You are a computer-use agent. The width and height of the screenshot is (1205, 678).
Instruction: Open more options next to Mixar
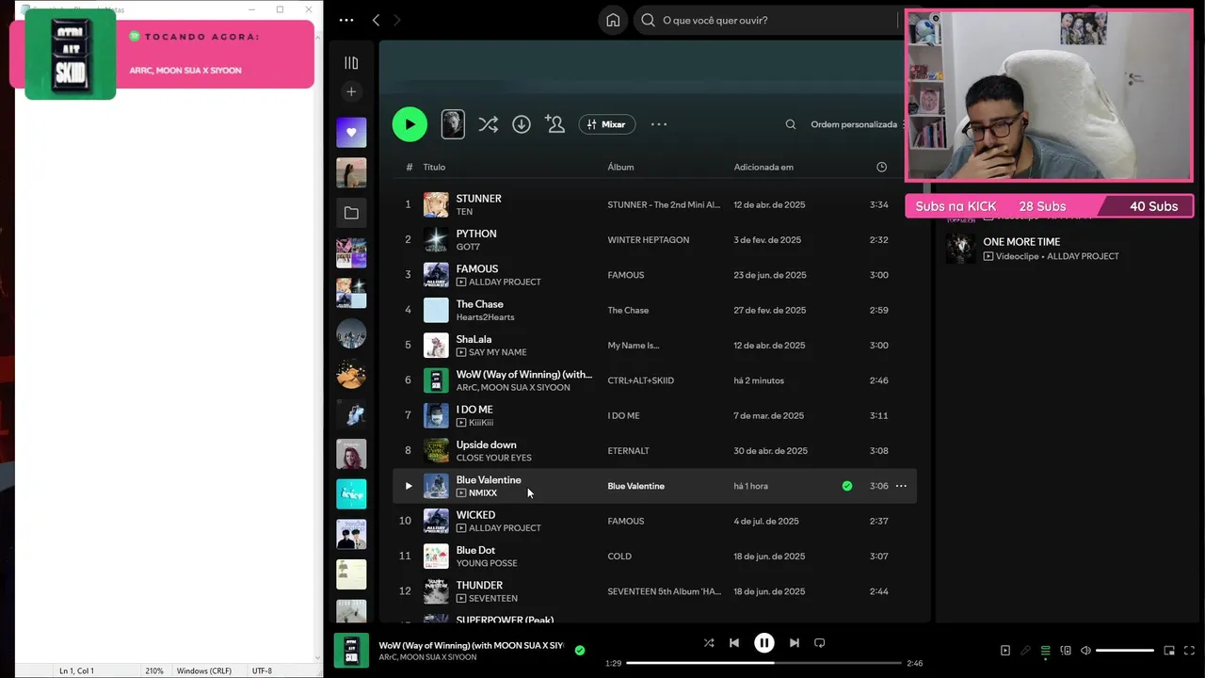659,124
